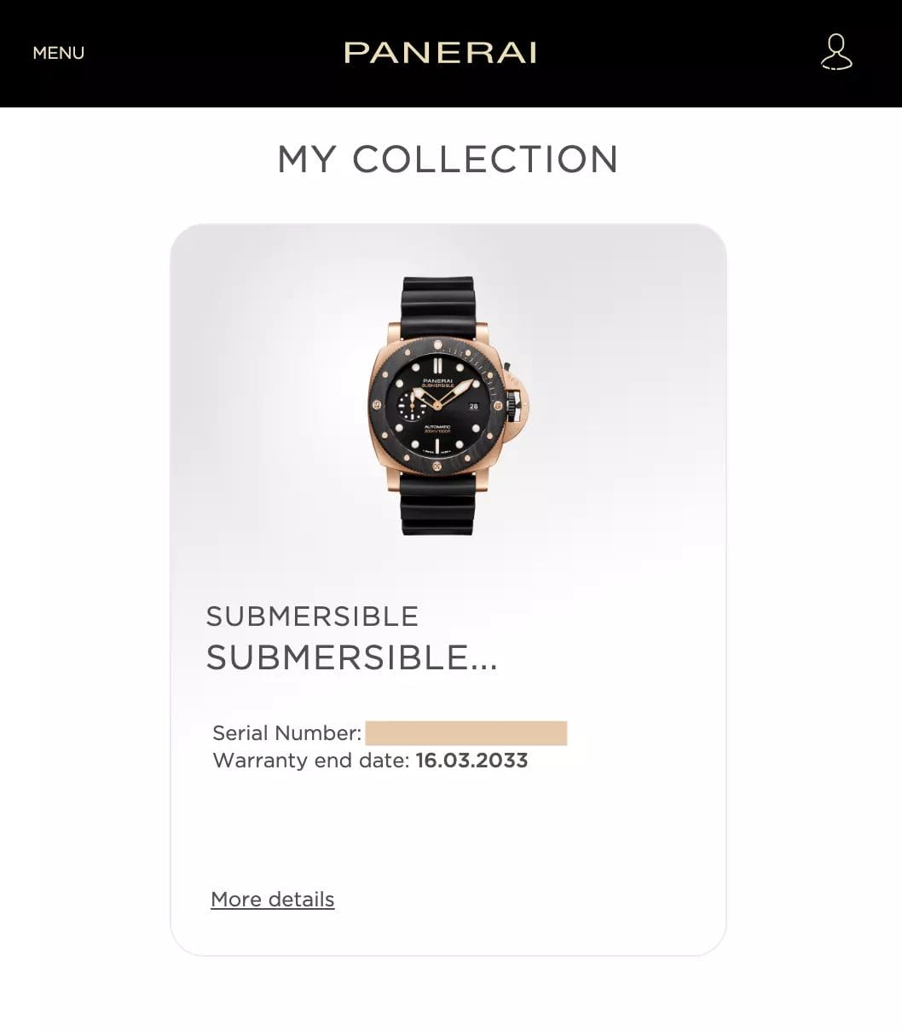902x1030 pixels.
Task: Click the empty space above More details
Action: [x=448, y=831]
